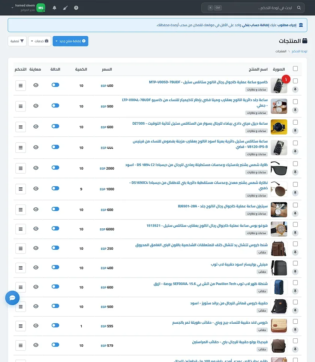
Task: Click the status column header
Action: [x=55, y=69]
